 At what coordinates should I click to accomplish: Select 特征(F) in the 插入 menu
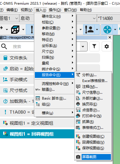[55, 40]
